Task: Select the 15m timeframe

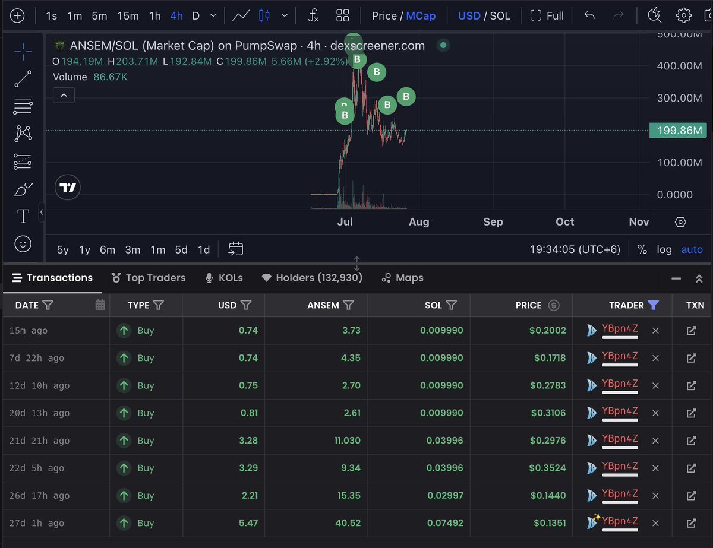Action: 128,16
